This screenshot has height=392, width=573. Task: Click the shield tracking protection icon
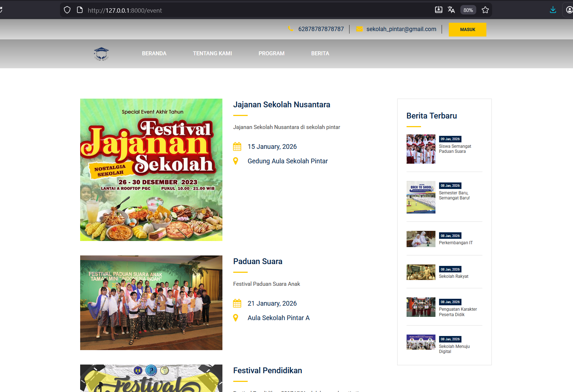tap(67, 10)
